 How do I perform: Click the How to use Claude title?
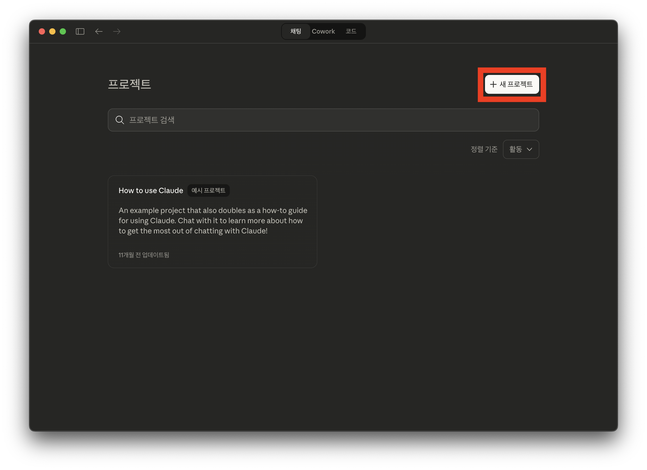coord(150,190)
